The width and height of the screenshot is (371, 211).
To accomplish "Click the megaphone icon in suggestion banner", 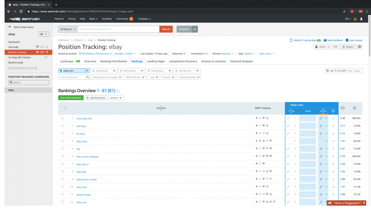I will (x=329, y=203).
